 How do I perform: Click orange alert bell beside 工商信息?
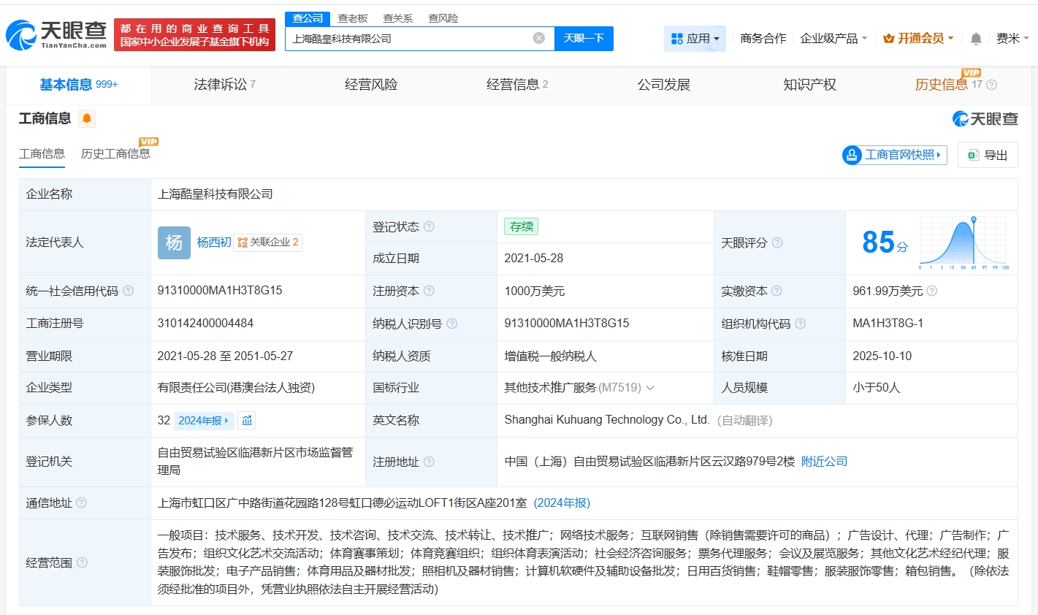pyautogui.click(x=86, y=119)
